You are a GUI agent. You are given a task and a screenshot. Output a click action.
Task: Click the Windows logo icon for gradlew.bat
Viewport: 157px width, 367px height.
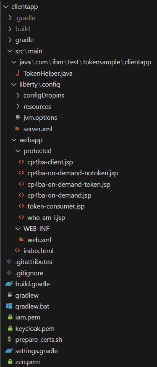[x=9, y=306]
